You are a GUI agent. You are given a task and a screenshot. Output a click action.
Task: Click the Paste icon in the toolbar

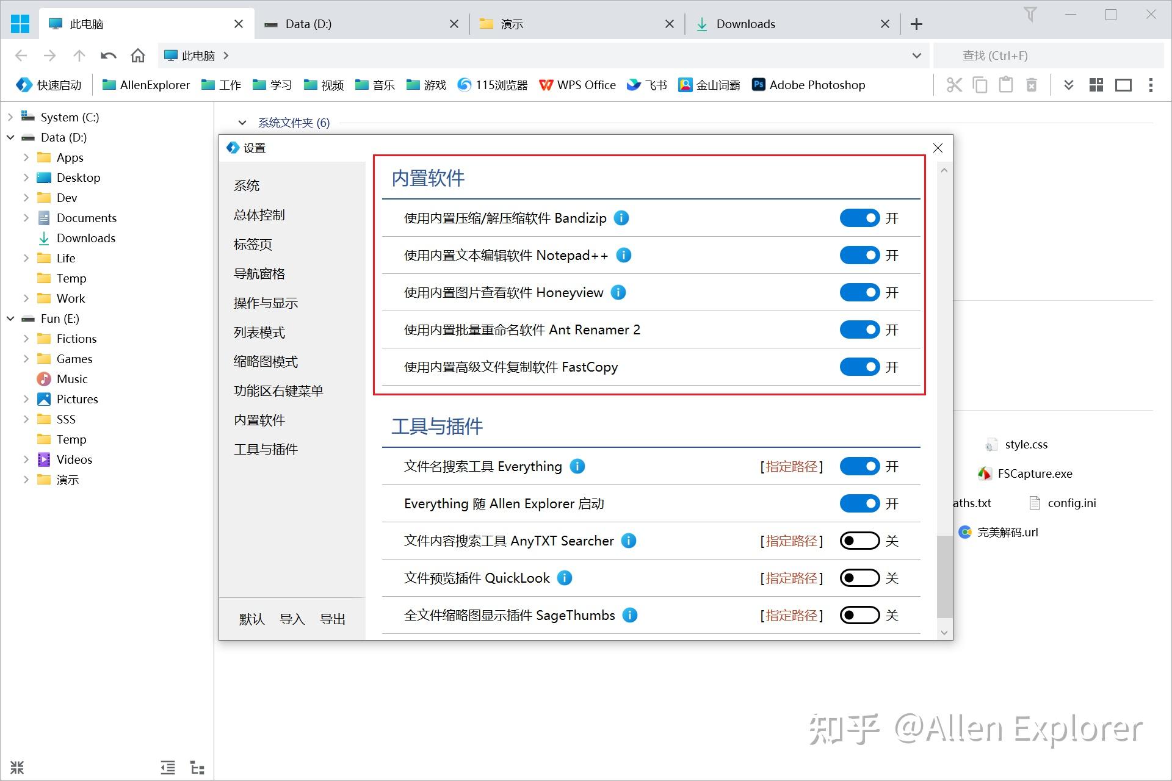tap(1005, 85)
